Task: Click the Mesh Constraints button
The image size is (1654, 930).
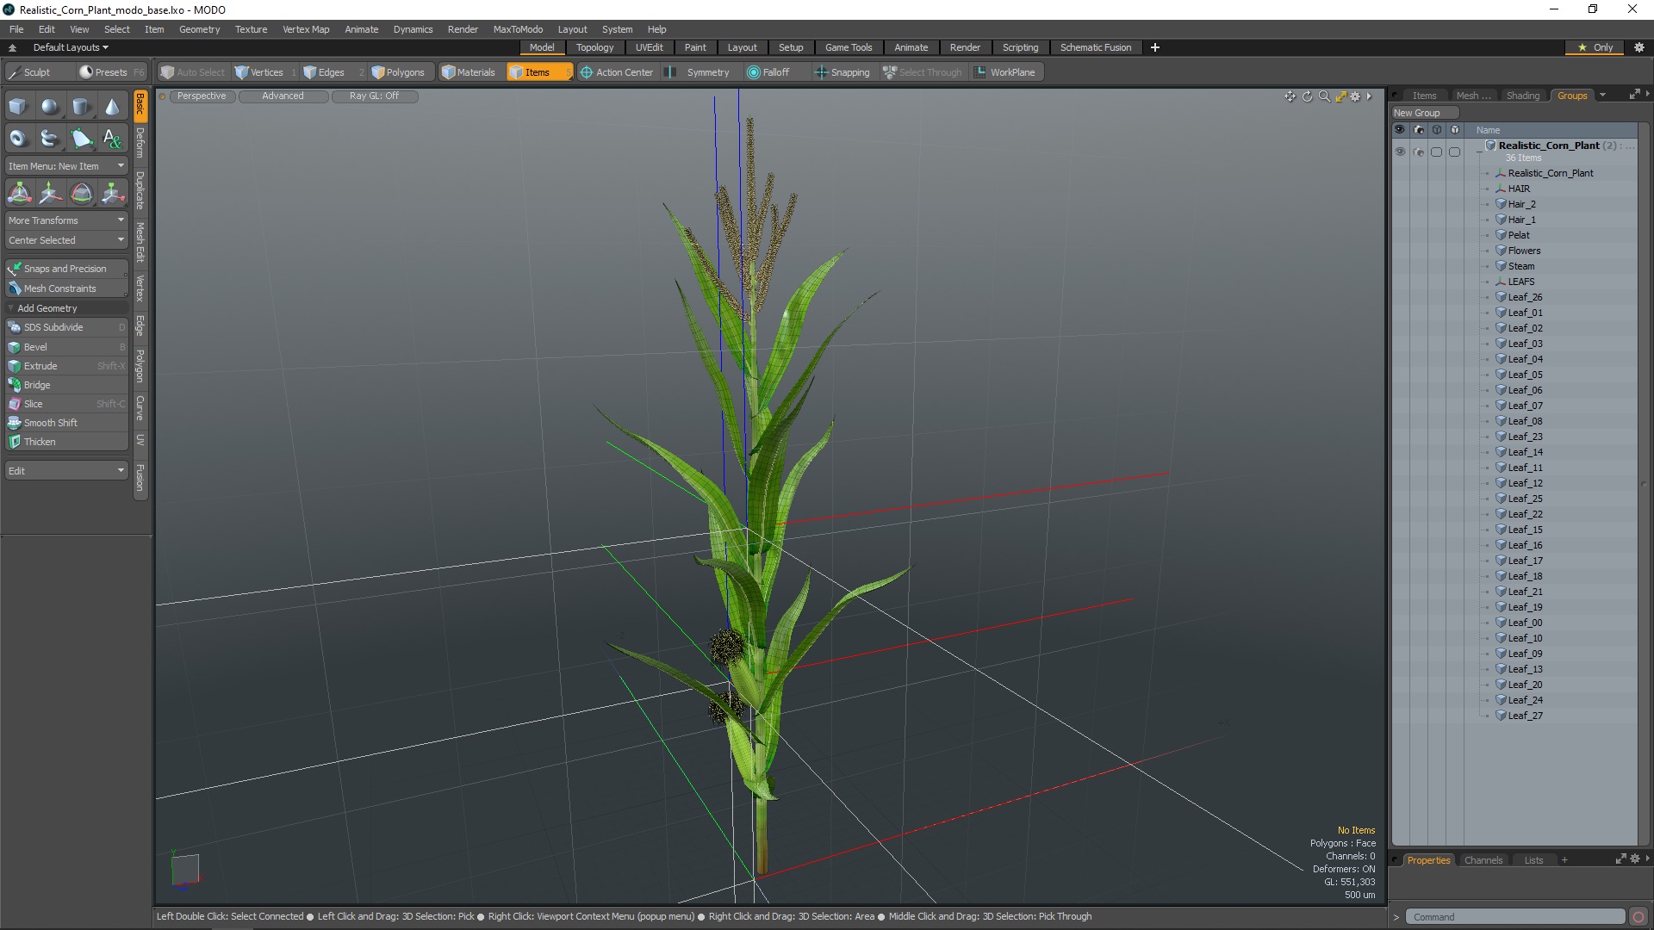Action: pos(66,288)
